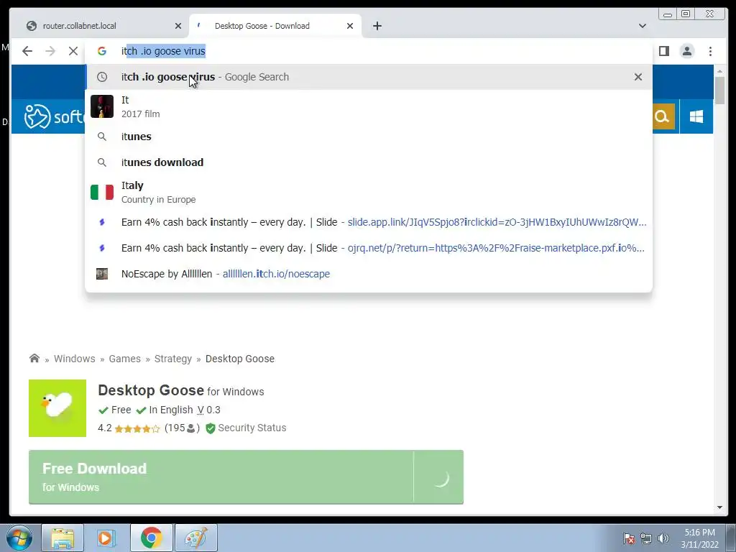736x552 pixels.
Task: Select the 'It 2017 film' suggestion
Action: (x=369, y=106)
